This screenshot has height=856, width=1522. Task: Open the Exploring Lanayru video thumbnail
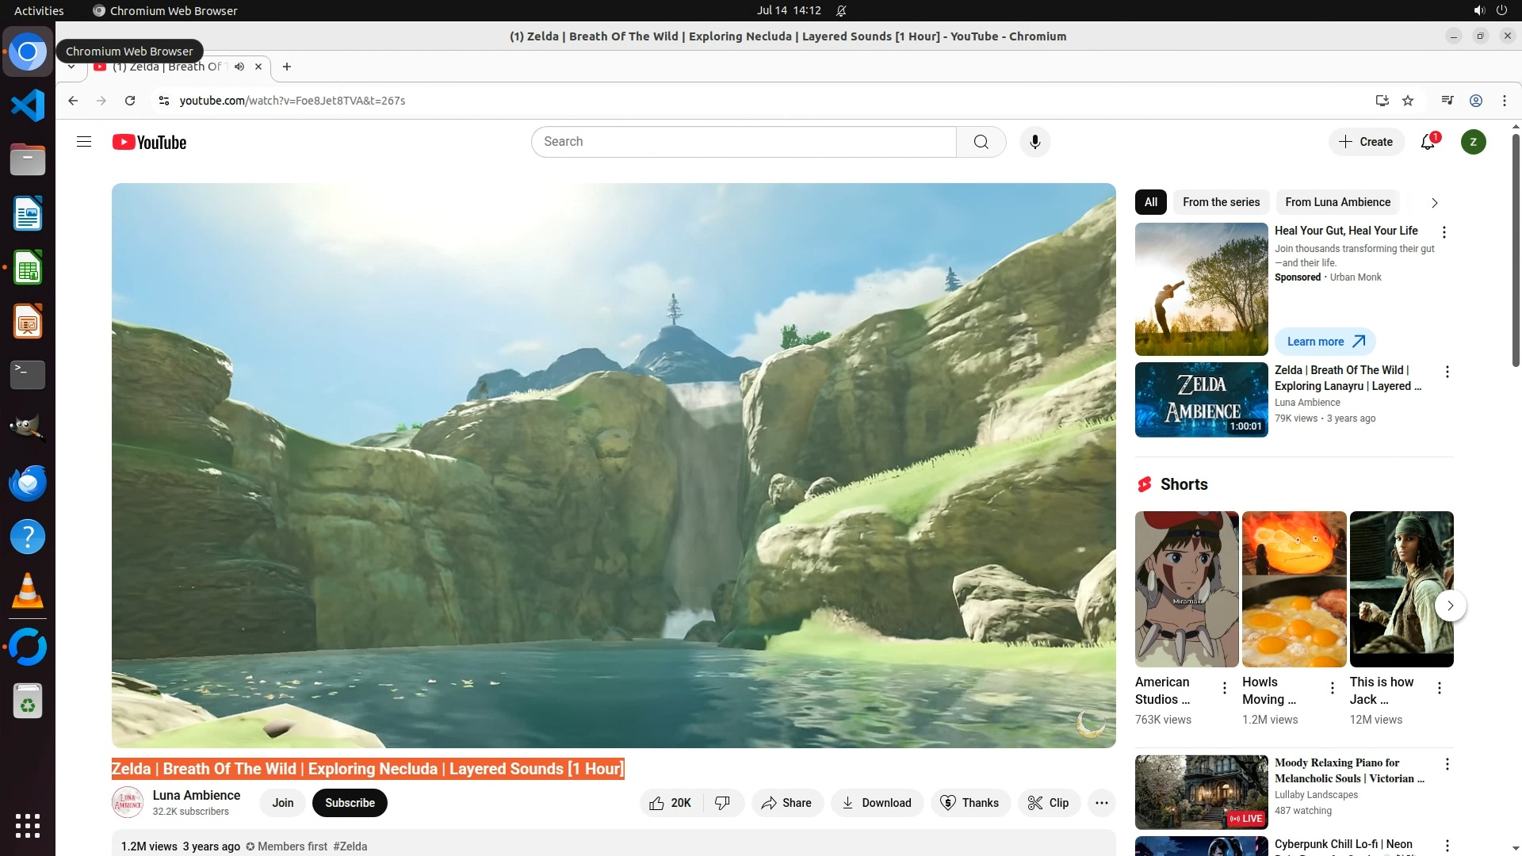point(1201,399)
